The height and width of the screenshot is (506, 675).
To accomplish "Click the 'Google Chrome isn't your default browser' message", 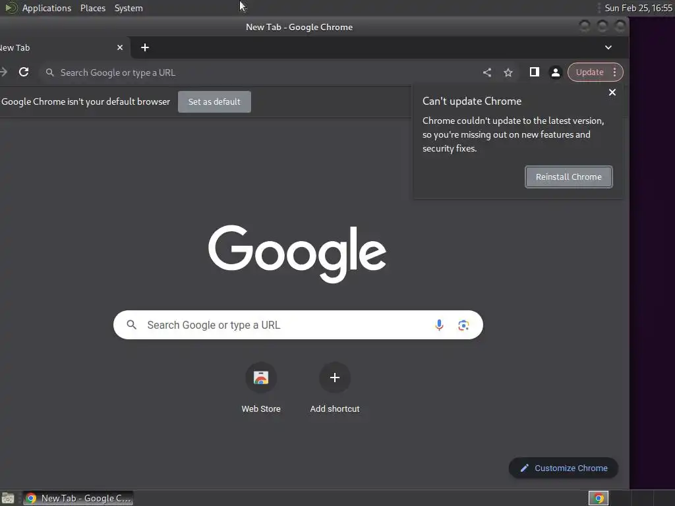I will point(85,101).
